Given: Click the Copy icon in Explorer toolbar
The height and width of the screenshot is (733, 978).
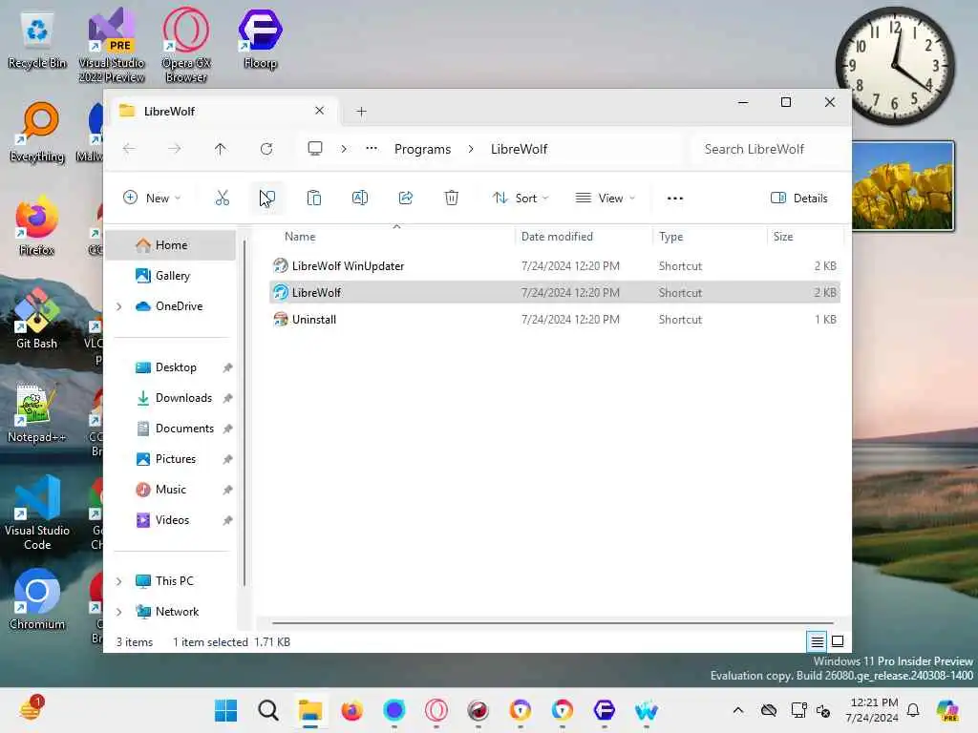Looking at the screenshot, I should [x=267, y=199].
